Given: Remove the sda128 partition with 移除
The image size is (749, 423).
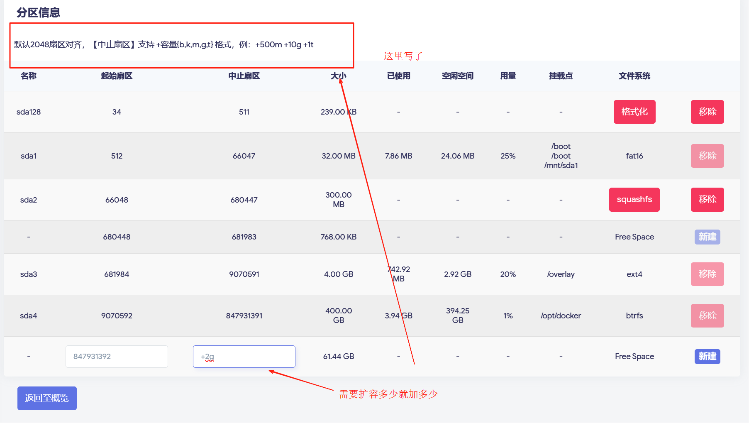Looking at the screenshot, I should pyautogui.click(x=707, y=112).
